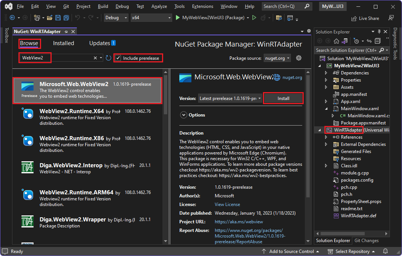Refresh the NuGet package search results
The image size is (402, 256).
[x=108, y=58]
